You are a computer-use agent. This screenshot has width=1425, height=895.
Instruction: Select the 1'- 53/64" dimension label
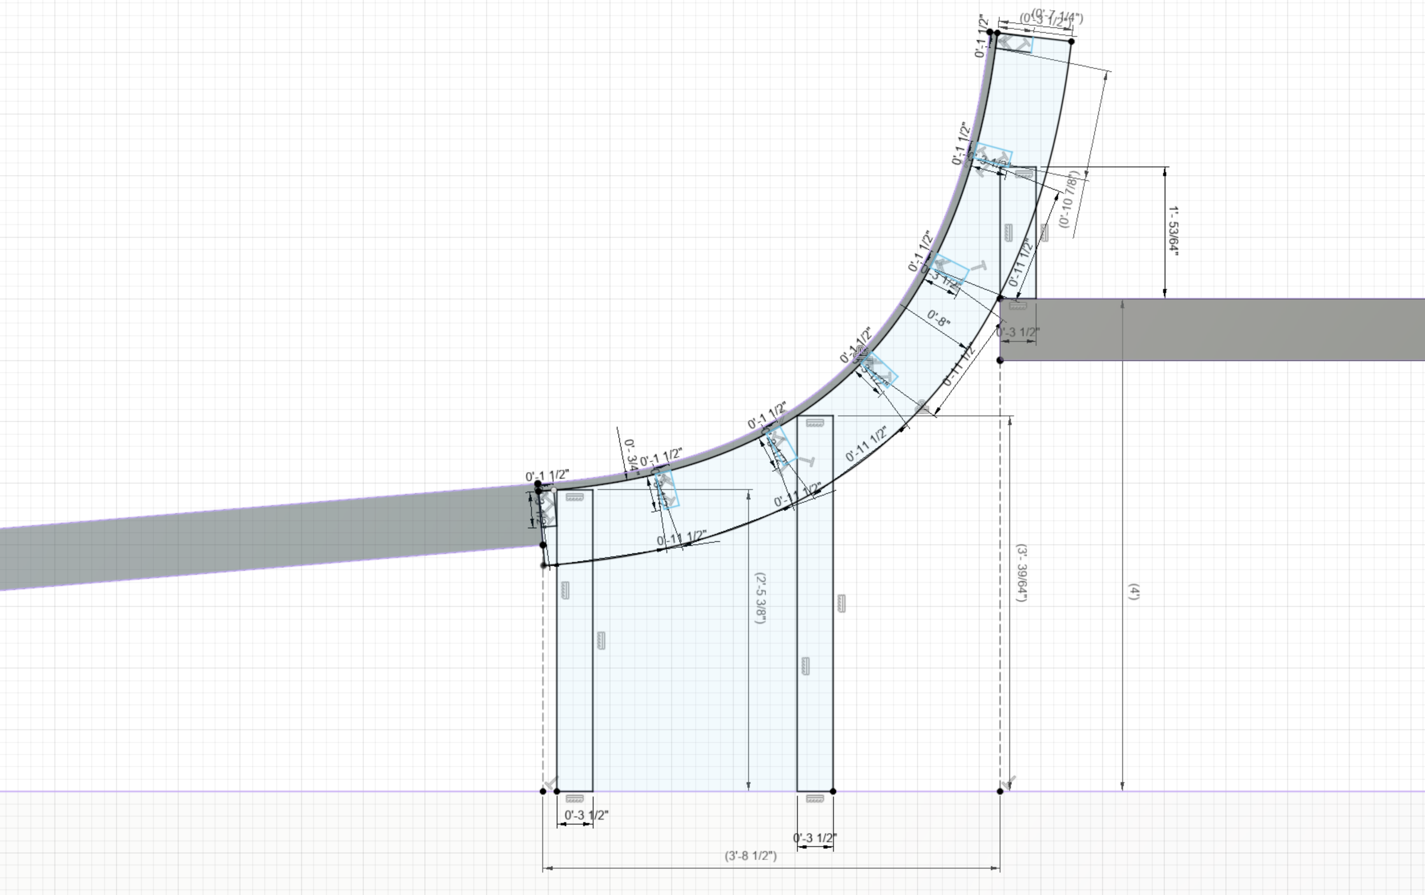(x=1173, y=231)
